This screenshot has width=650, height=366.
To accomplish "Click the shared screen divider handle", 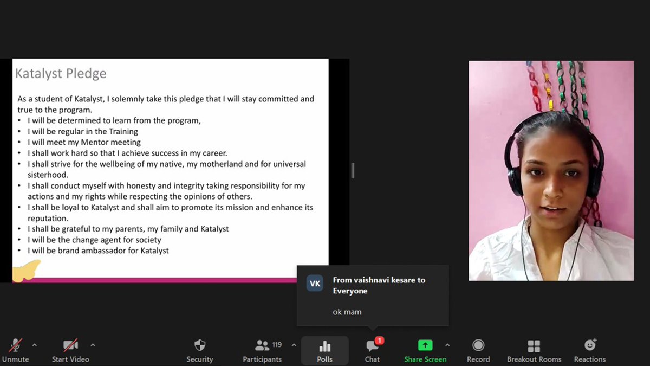I will tap(353, 170).
